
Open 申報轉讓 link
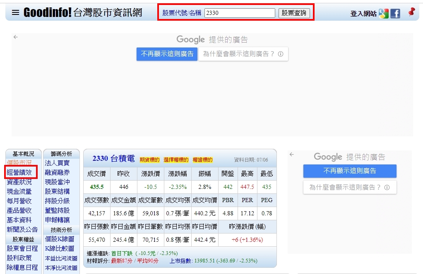57,220
